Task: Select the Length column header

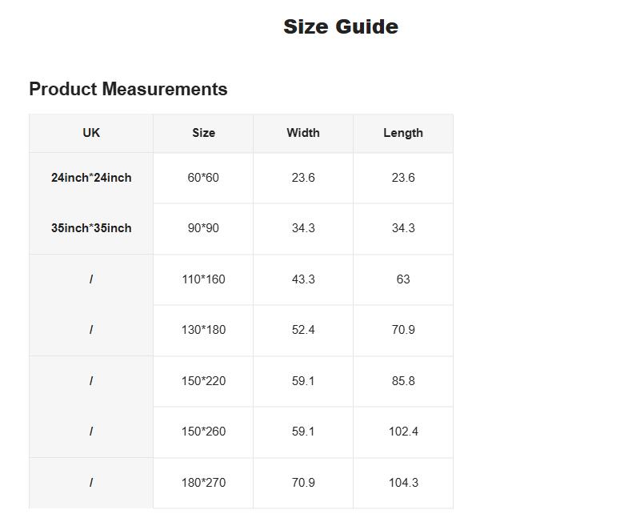Action: 403,133
